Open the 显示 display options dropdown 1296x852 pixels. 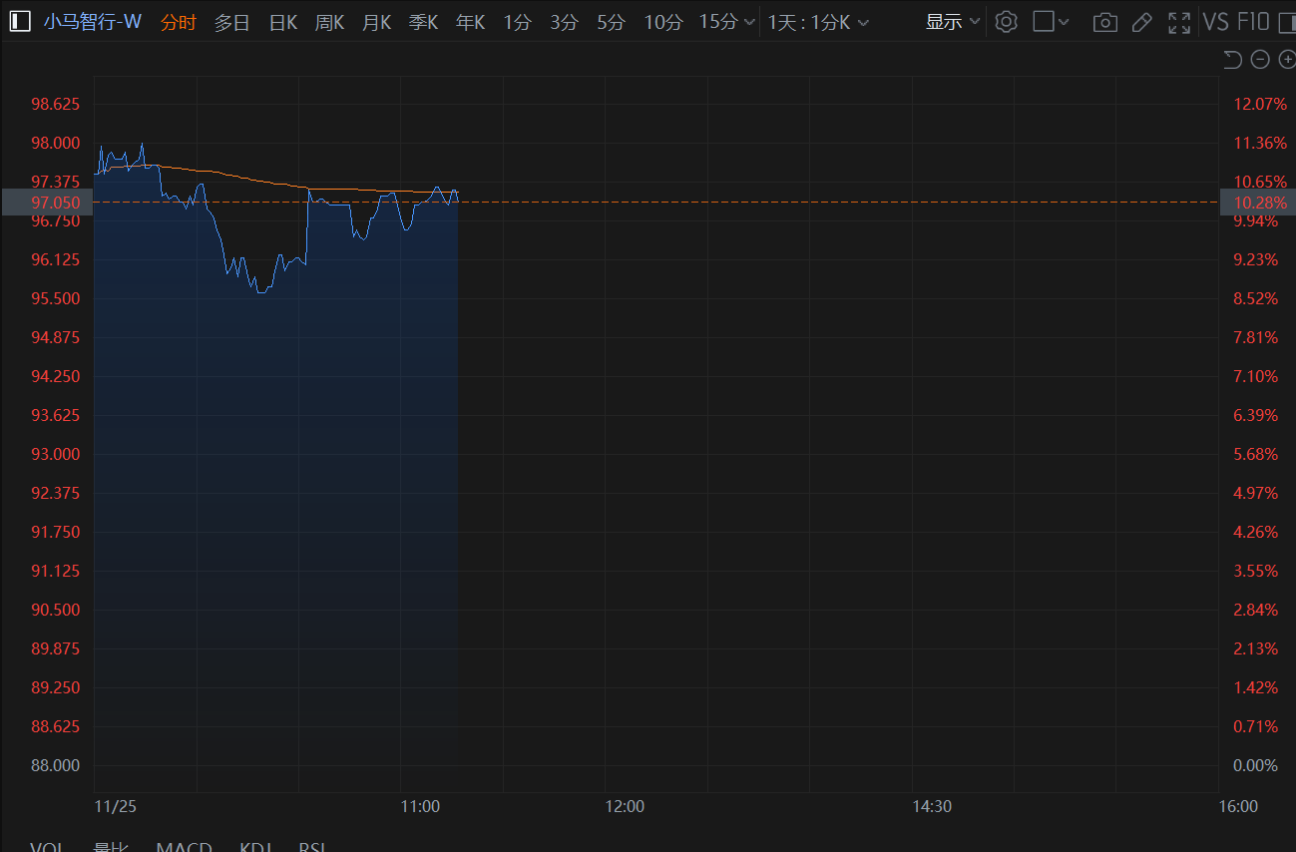click(953, 22)
